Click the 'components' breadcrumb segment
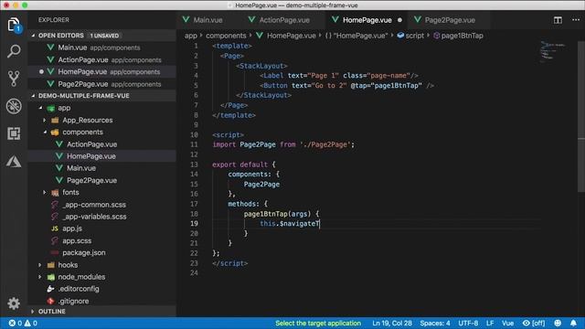The image size is (585, 329). point(226,36)
